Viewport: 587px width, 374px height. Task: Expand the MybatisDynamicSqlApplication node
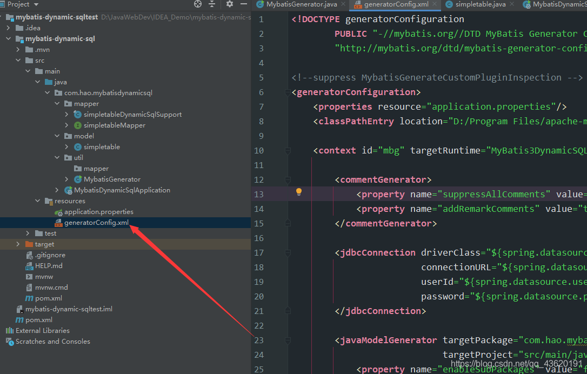point(57,191)
